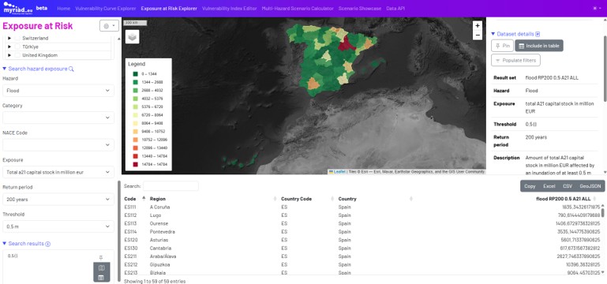Expand the United Kingdom tree node
Image resolution: width=607 pixels, height=284 pixels.
point(9,55)
